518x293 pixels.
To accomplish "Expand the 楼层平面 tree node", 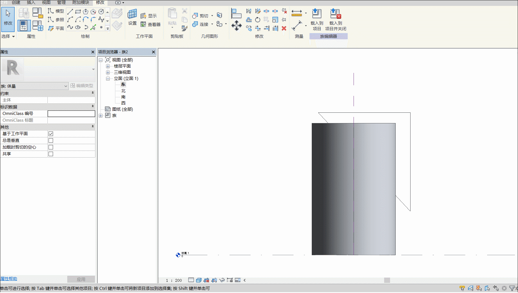I will coord(108,66).
